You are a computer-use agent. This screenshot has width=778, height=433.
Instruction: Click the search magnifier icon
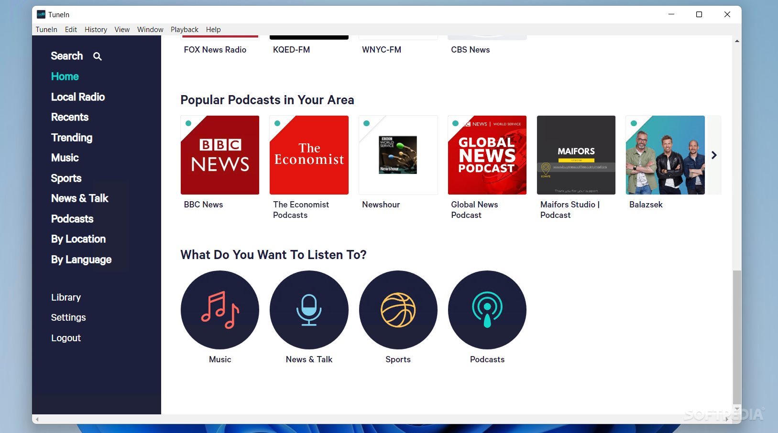[x=98, y=56]
